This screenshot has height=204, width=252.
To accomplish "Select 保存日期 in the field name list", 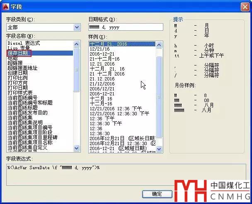I will point(18,53).
